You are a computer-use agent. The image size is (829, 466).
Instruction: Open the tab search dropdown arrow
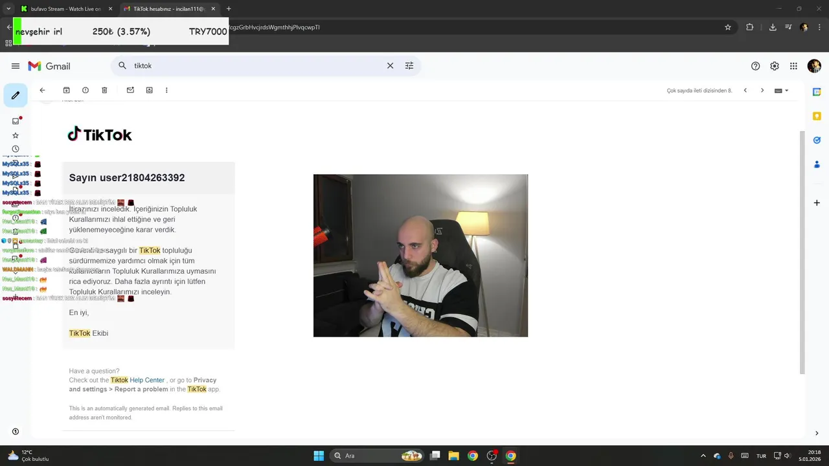pos(8,9)
